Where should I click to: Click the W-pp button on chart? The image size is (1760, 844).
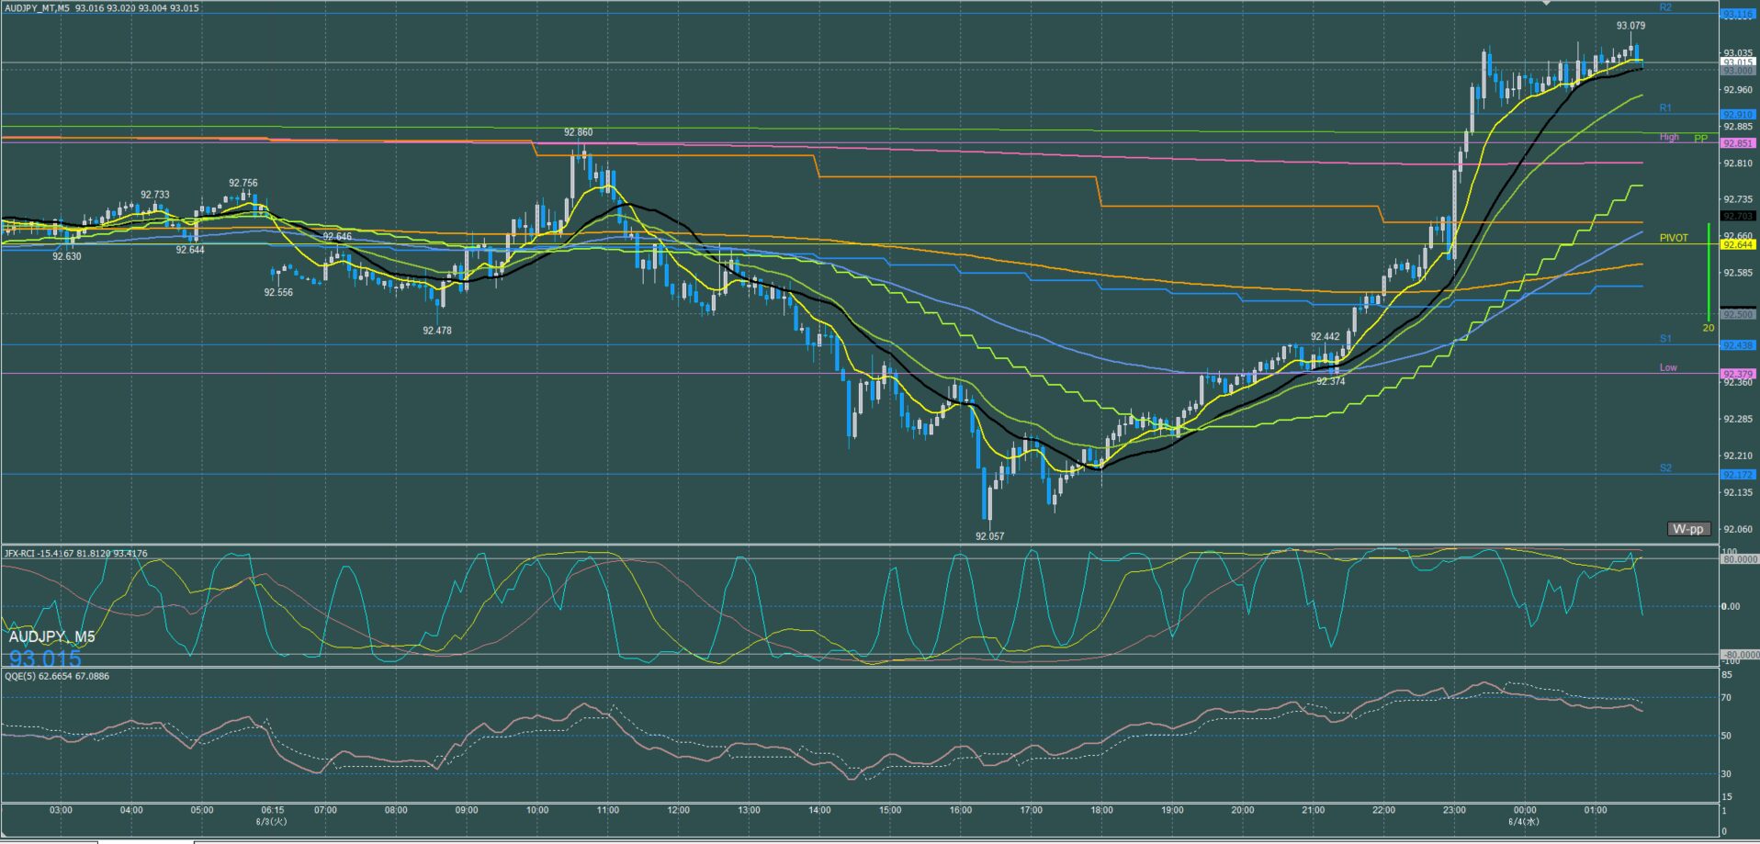[1688, 529]
